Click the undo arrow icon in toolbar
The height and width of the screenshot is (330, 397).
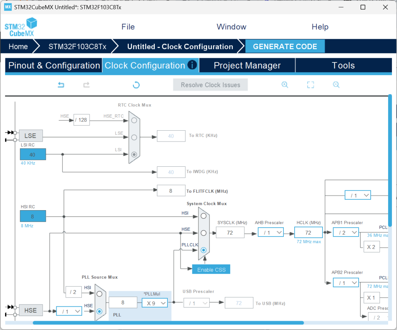tap(61, 85)
